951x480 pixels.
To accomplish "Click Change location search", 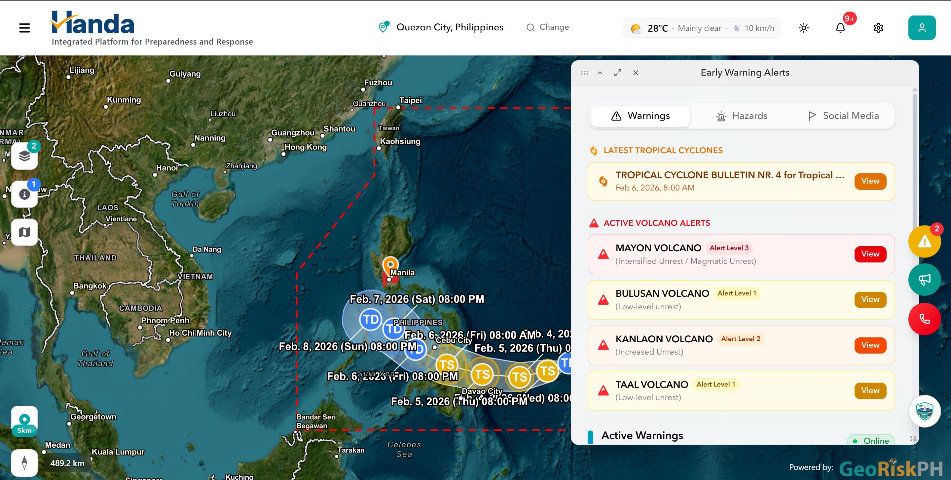I will coord(548,27).
